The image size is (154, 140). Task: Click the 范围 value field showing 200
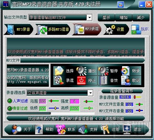tap(43, 101)
